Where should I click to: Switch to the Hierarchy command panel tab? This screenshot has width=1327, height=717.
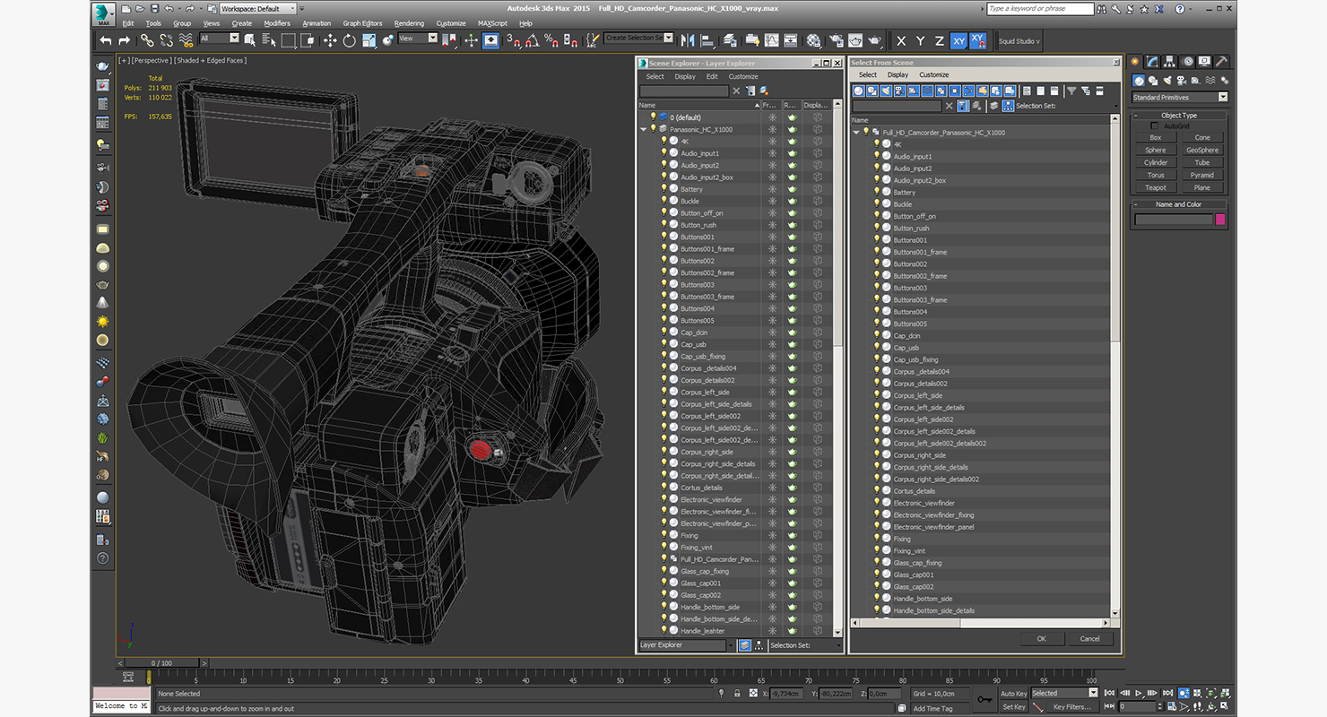[1170, 62]
